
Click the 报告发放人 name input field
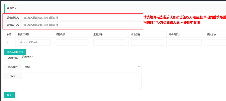tap(82, 18)
